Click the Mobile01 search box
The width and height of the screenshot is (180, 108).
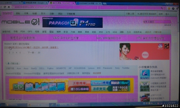click(157, 22)
